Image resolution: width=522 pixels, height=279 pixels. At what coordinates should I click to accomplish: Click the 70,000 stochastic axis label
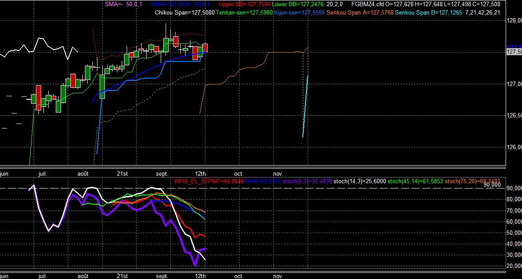coord(514,211)
